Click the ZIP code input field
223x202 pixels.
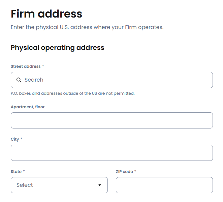pyautogui.click(x=164, y=185)
